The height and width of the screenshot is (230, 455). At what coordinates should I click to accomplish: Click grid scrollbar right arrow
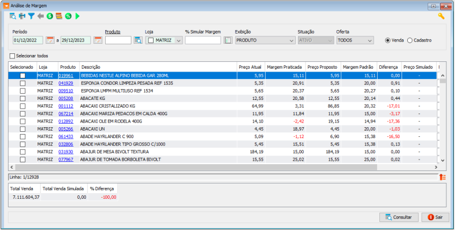[x=436, y=167]
